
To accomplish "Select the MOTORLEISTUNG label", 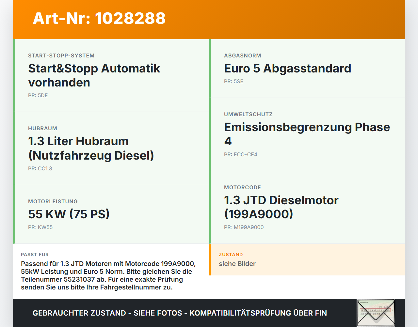I will click(53, 201).
